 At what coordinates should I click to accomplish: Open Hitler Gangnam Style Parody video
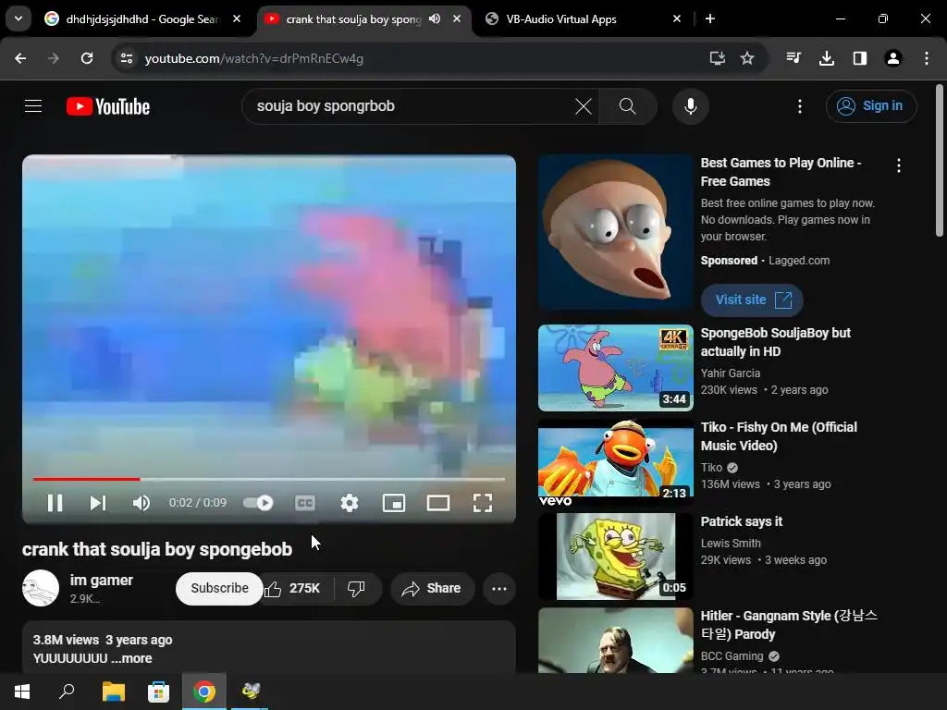(615, 640)
